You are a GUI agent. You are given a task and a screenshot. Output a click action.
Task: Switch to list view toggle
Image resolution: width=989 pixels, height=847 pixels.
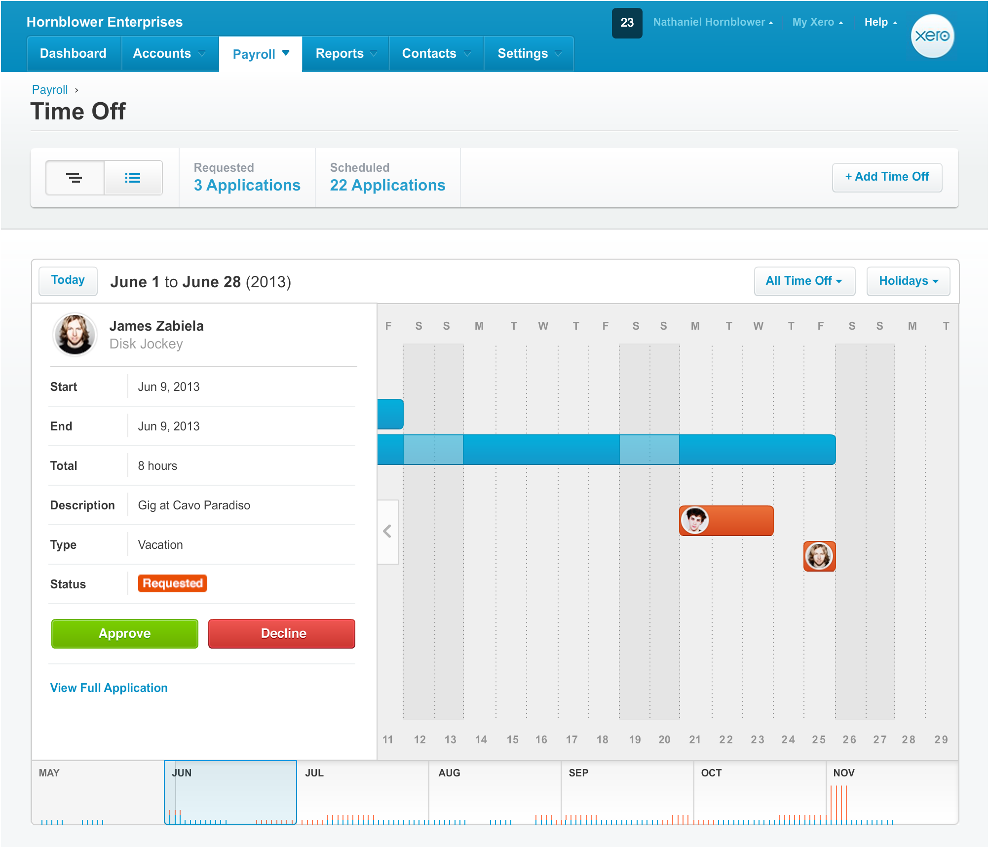coord(133,178)
